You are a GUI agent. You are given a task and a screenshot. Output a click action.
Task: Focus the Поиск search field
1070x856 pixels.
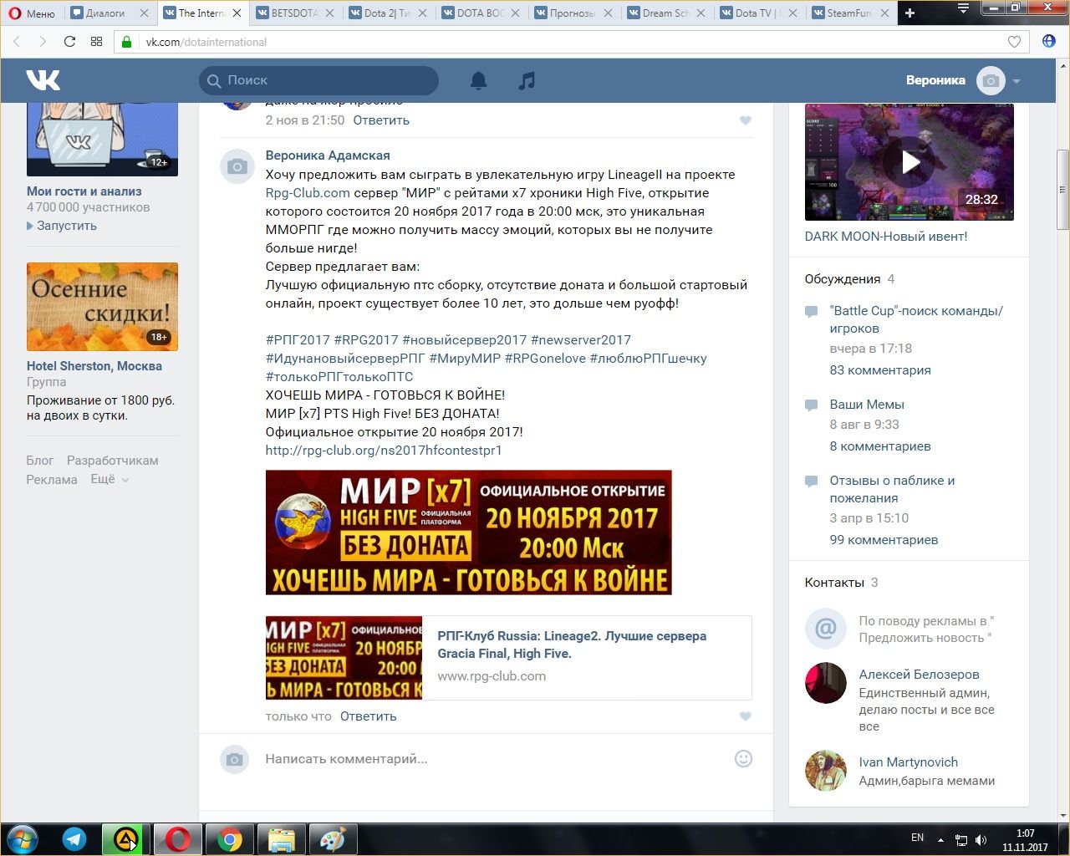point(318,80)
